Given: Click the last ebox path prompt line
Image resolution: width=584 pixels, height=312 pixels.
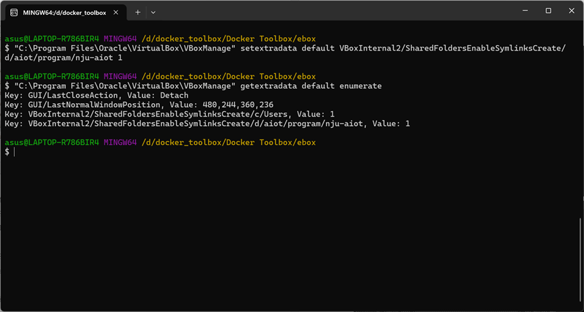Looking at the screenshot, I should (160, 142).
